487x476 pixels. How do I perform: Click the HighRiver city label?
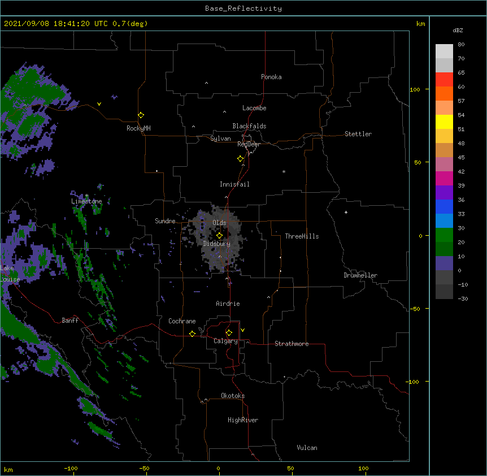coord(243,420)
